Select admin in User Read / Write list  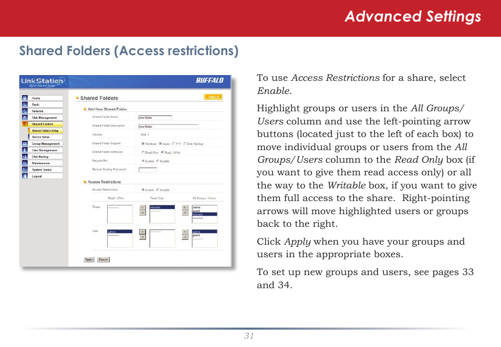[120, 232]
